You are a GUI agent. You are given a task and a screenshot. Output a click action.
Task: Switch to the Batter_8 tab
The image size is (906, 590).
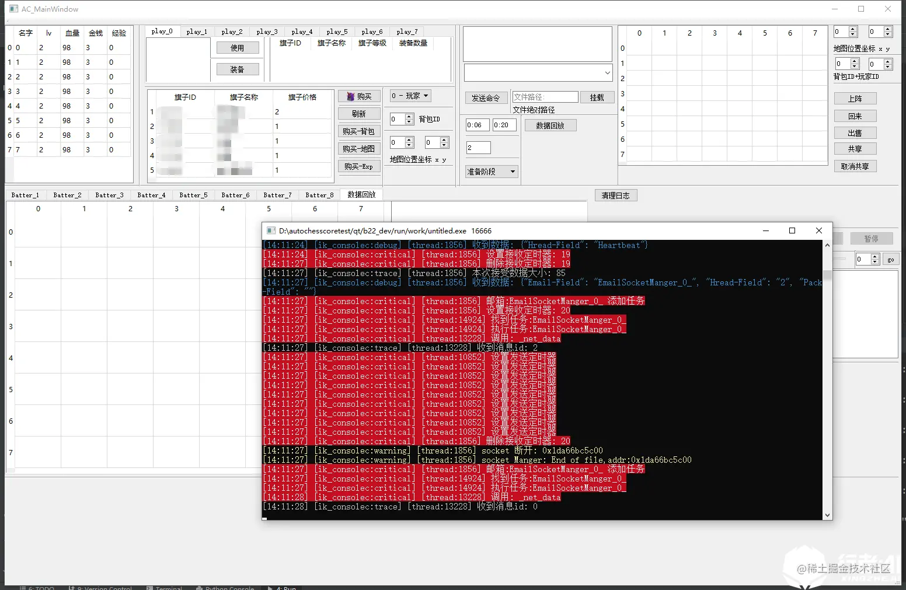[x=319, y=195]
